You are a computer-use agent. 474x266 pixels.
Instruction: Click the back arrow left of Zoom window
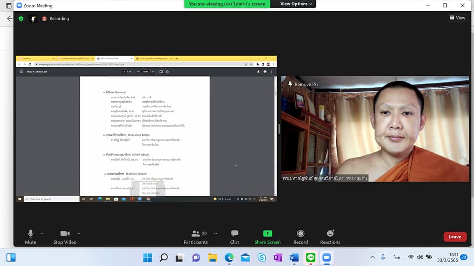(x=10, y=19)
